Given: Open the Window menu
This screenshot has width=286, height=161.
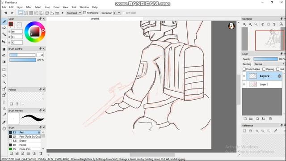Looking at the screenshot, I should coord(84,7).
